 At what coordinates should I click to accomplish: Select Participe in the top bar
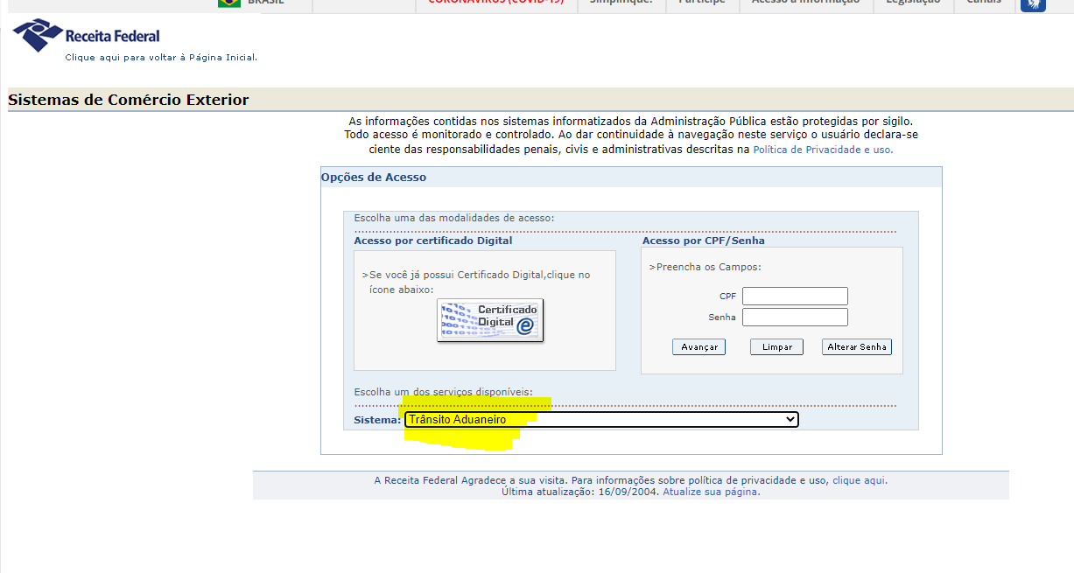tap(702, 3)
